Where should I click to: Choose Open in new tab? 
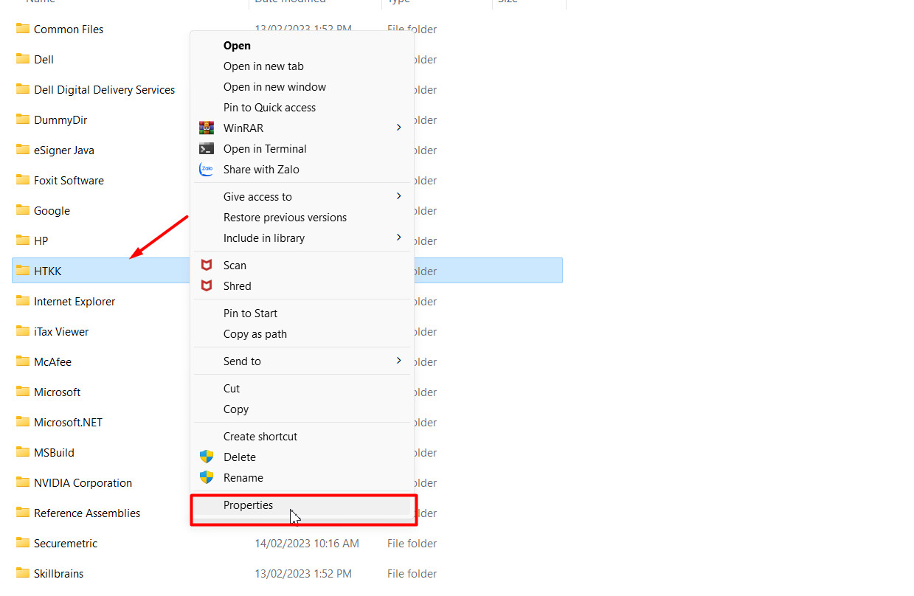(263, 66)
